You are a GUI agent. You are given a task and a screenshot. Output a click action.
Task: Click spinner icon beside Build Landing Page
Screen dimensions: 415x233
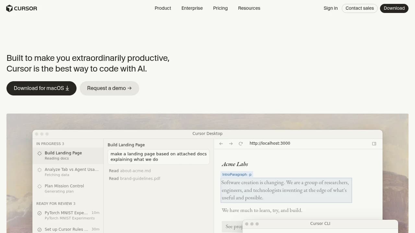click(x=40, y=153)
